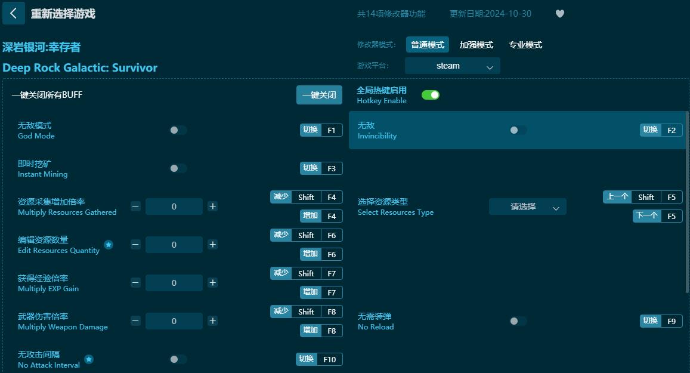Turn on Instant Mining toggle
This screenshot has width=690, height=373.
coord(178,168)
